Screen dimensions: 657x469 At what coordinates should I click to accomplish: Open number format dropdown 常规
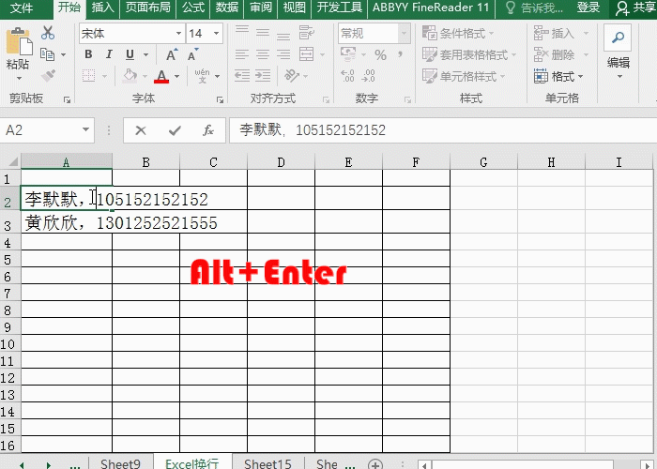(x=404, y=33)
